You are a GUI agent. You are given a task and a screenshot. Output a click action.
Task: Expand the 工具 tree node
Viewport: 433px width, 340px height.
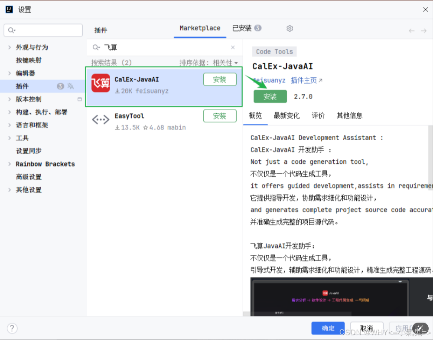(x=10, y=138)
